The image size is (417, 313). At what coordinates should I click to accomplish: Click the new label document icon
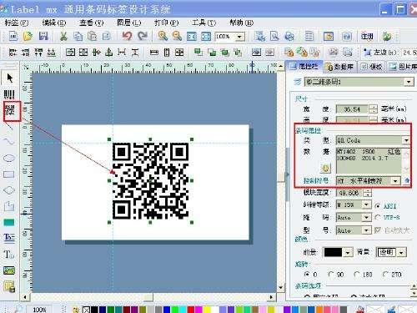pyautogui.click(x=13, y=36)
